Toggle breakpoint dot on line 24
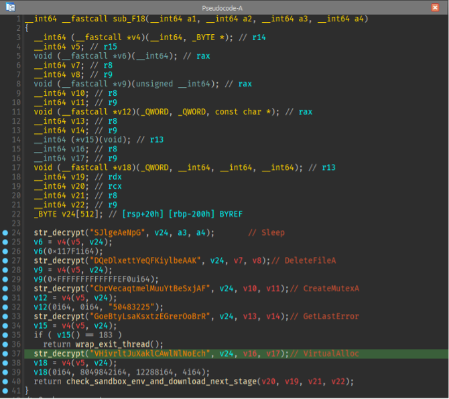This screenshot has height=399, width=449. 5,233
